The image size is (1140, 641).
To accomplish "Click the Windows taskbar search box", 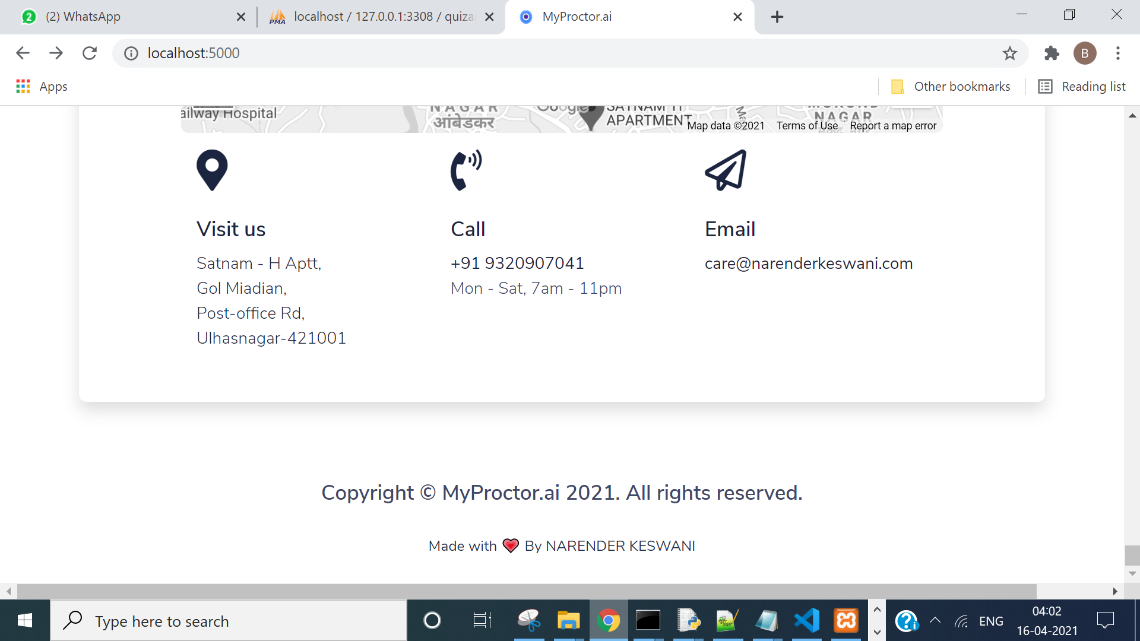I will [x=229, y=621].
